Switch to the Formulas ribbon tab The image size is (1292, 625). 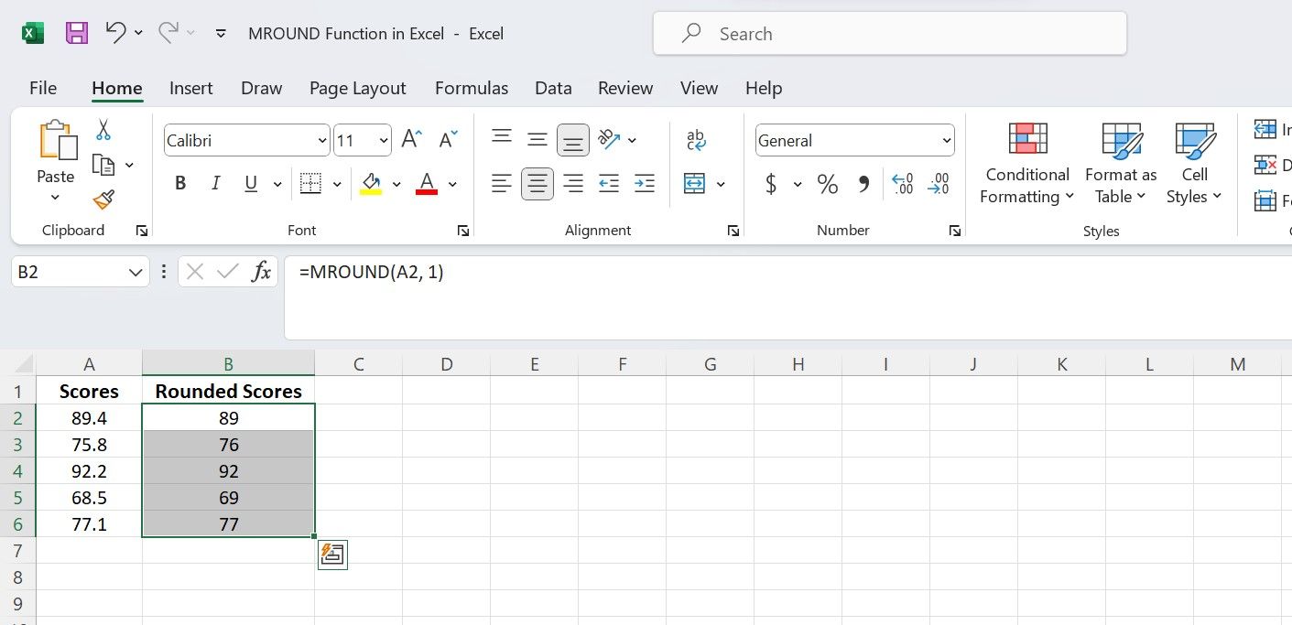point(471,88)
